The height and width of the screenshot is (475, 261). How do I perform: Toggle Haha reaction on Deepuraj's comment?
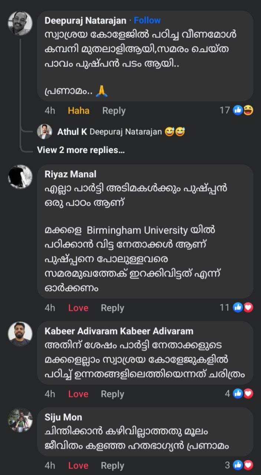(x=79, y=111)
